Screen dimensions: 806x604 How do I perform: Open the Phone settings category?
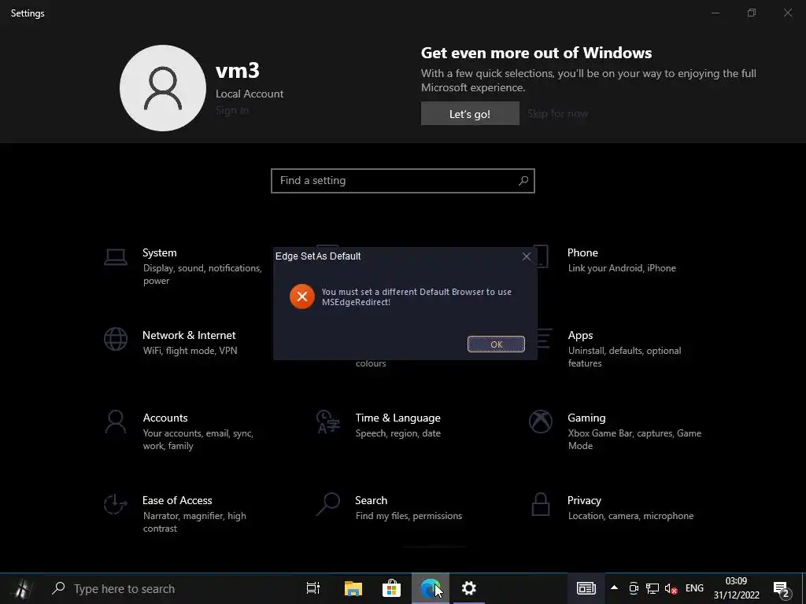click(x=602, y=260)
